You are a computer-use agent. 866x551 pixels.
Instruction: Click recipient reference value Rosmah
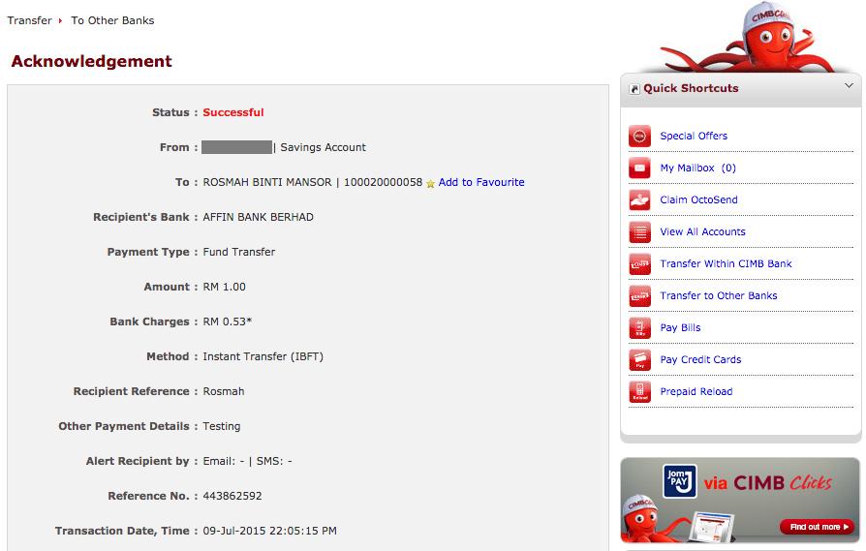[224, 391]
